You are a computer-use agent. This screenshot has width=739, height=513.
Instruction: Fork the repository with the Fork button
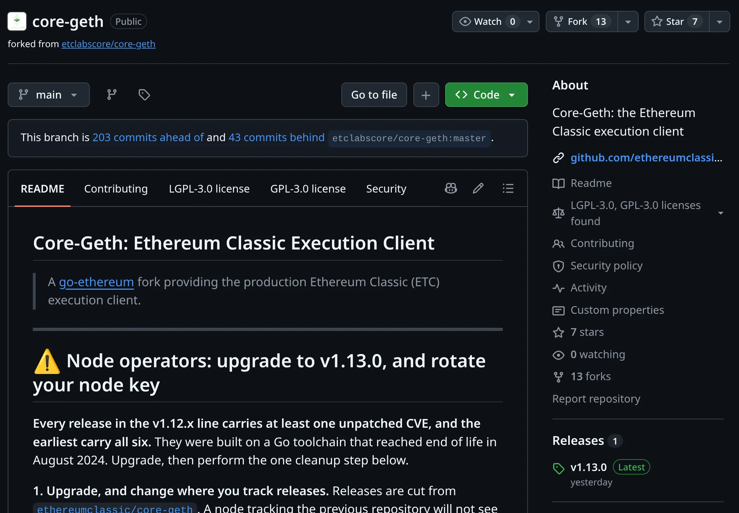click(x=582, y=22)
